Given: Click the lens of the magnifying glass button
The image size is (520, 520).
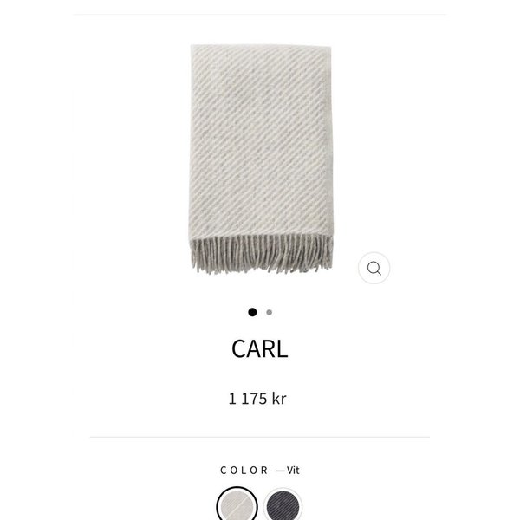Looking at the screenshot, I should [373, 267].
